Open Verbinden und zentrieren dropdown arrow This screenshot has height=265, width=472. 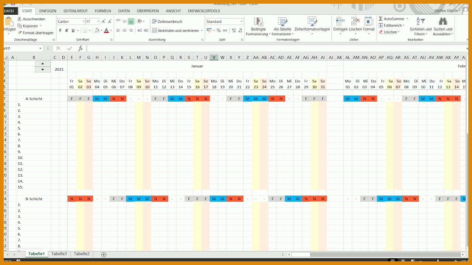click(202, 31)
